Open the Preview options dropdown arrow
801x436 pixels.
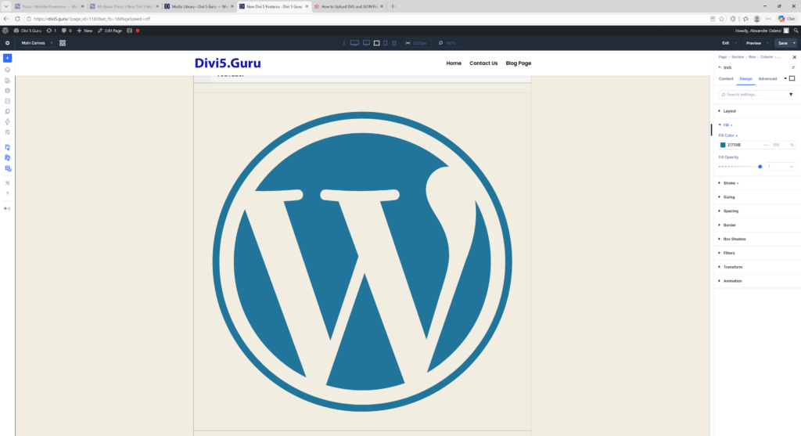coord(768,43)
